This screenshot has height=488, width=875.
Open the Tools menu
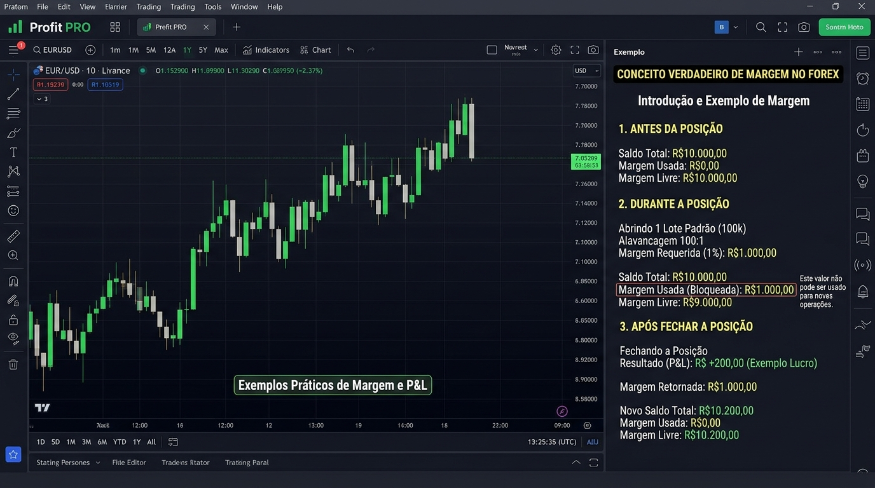click(213, 7)
